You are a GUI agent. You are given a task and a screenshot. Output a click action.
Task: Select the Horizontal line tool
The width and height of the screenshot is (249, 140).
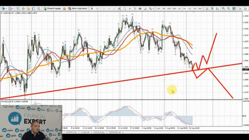coord(109,9)
